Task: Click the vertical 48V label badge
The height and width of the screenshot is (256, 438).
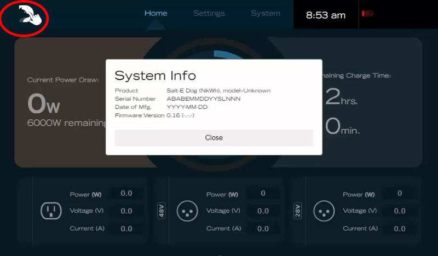Action: [162, 211]
